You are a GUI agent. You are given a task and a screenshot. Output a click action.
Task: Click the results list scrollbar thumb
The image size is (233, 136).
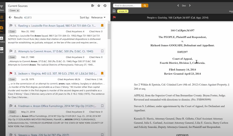pyautogui.click(x=109, y=31)
